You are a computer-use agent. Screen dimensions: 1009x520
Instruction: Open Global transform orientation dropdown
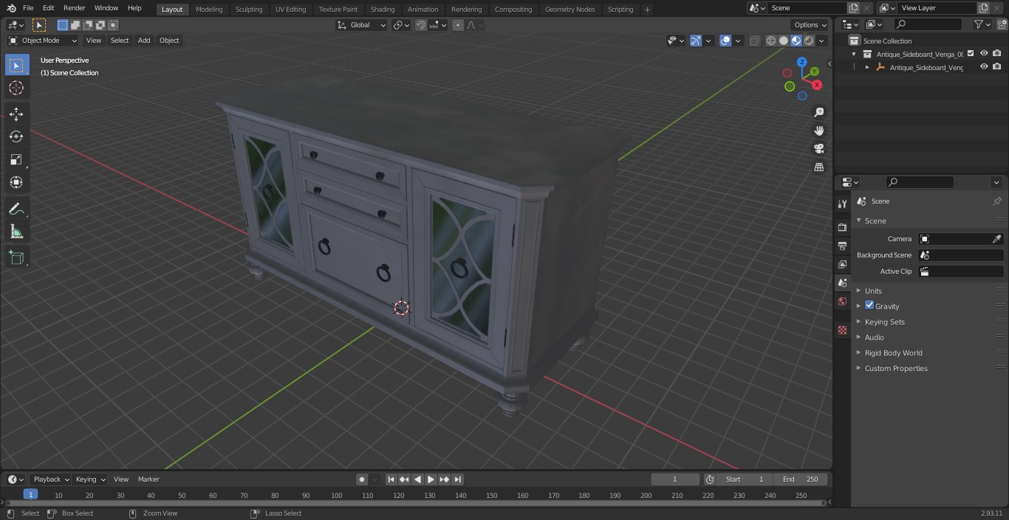click(x=362, y=25)
